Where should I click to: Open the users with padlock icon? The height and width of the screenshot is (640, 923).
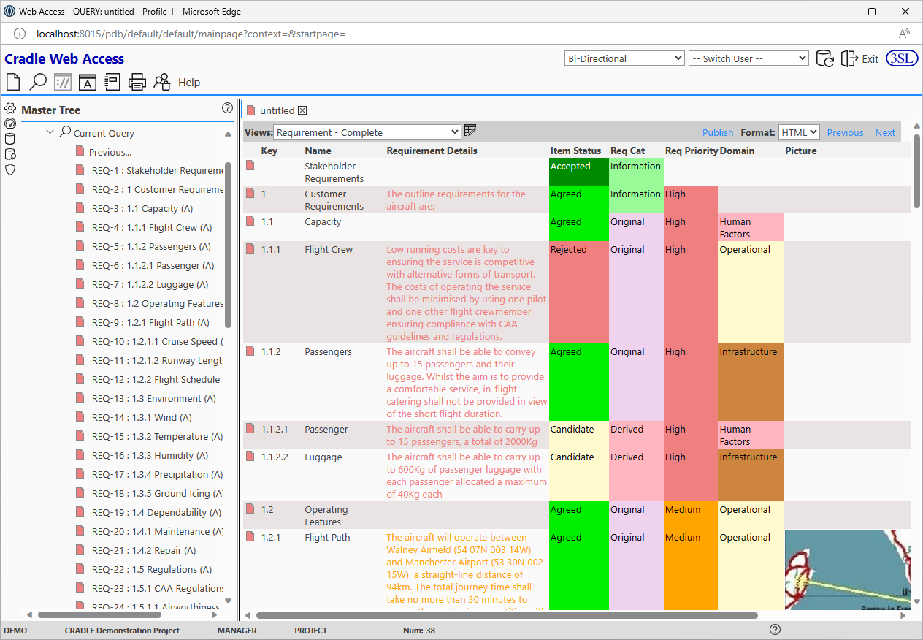coord(162,82)
